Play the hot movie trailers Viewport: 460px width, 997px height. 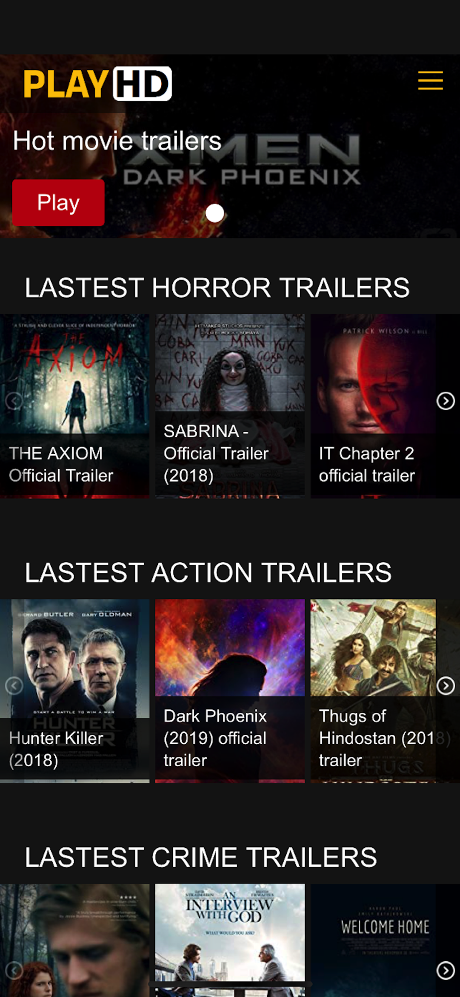(58, 203)
